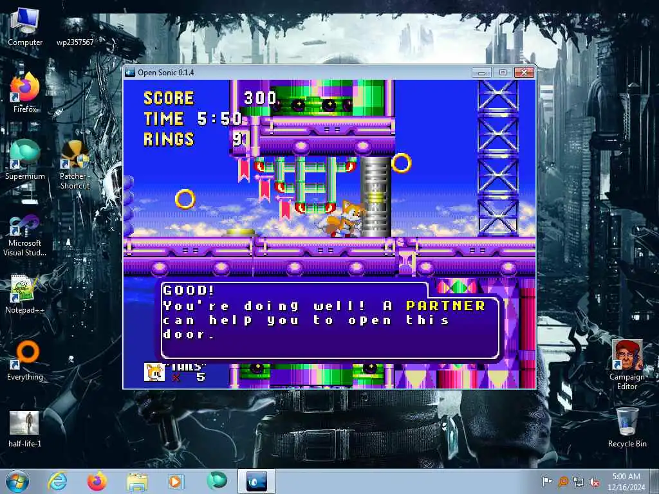Click the gold ring left of the flags
Image resolution: width=659 pixels, height=494 pixels.
[x=185, y=199]
